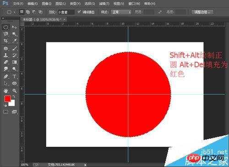Click the white background color swatch
This screenshot has height=167, width=229.
12,103
